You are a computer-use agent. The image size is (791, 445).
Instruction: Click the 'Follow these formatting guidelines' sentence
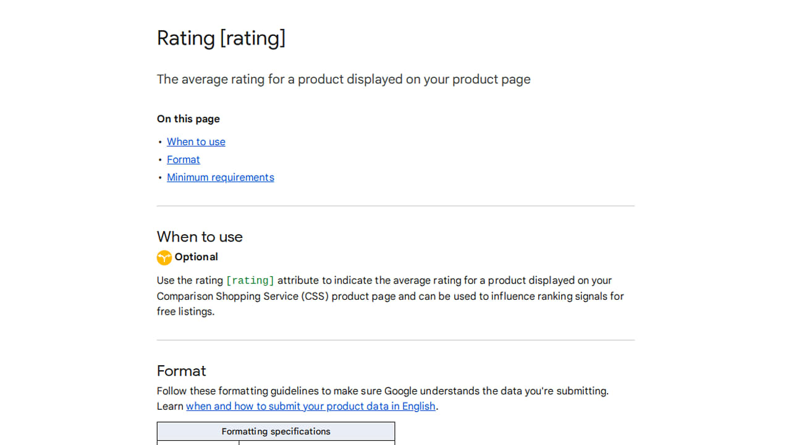[383, 391]
